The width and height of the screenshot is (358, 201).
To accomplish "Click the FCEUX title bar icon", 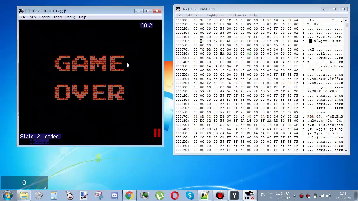I will tap(21, 11).
